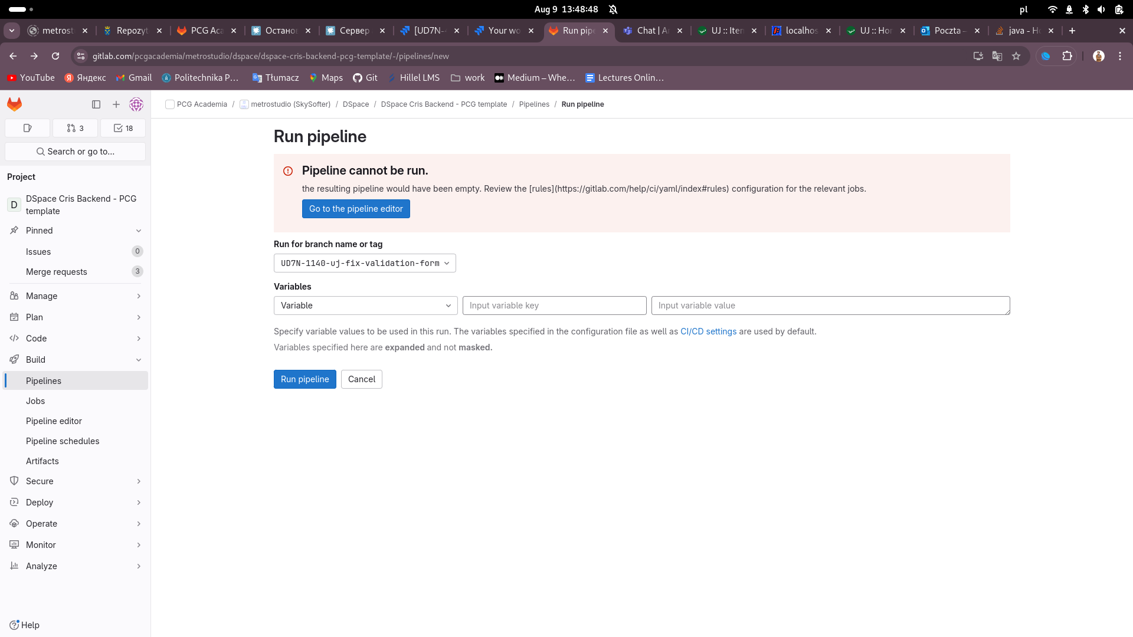Collapse the Pinned section
Viewport: 1133px width, 637px height.
coord(75,231)
